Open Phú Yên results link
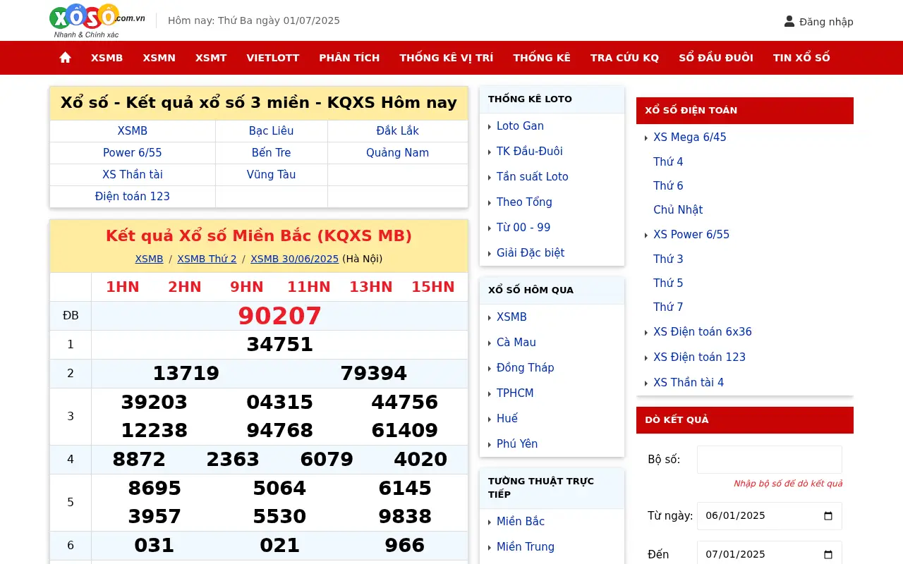The width and height of the screenshot is (903, 564). point(517,444)
